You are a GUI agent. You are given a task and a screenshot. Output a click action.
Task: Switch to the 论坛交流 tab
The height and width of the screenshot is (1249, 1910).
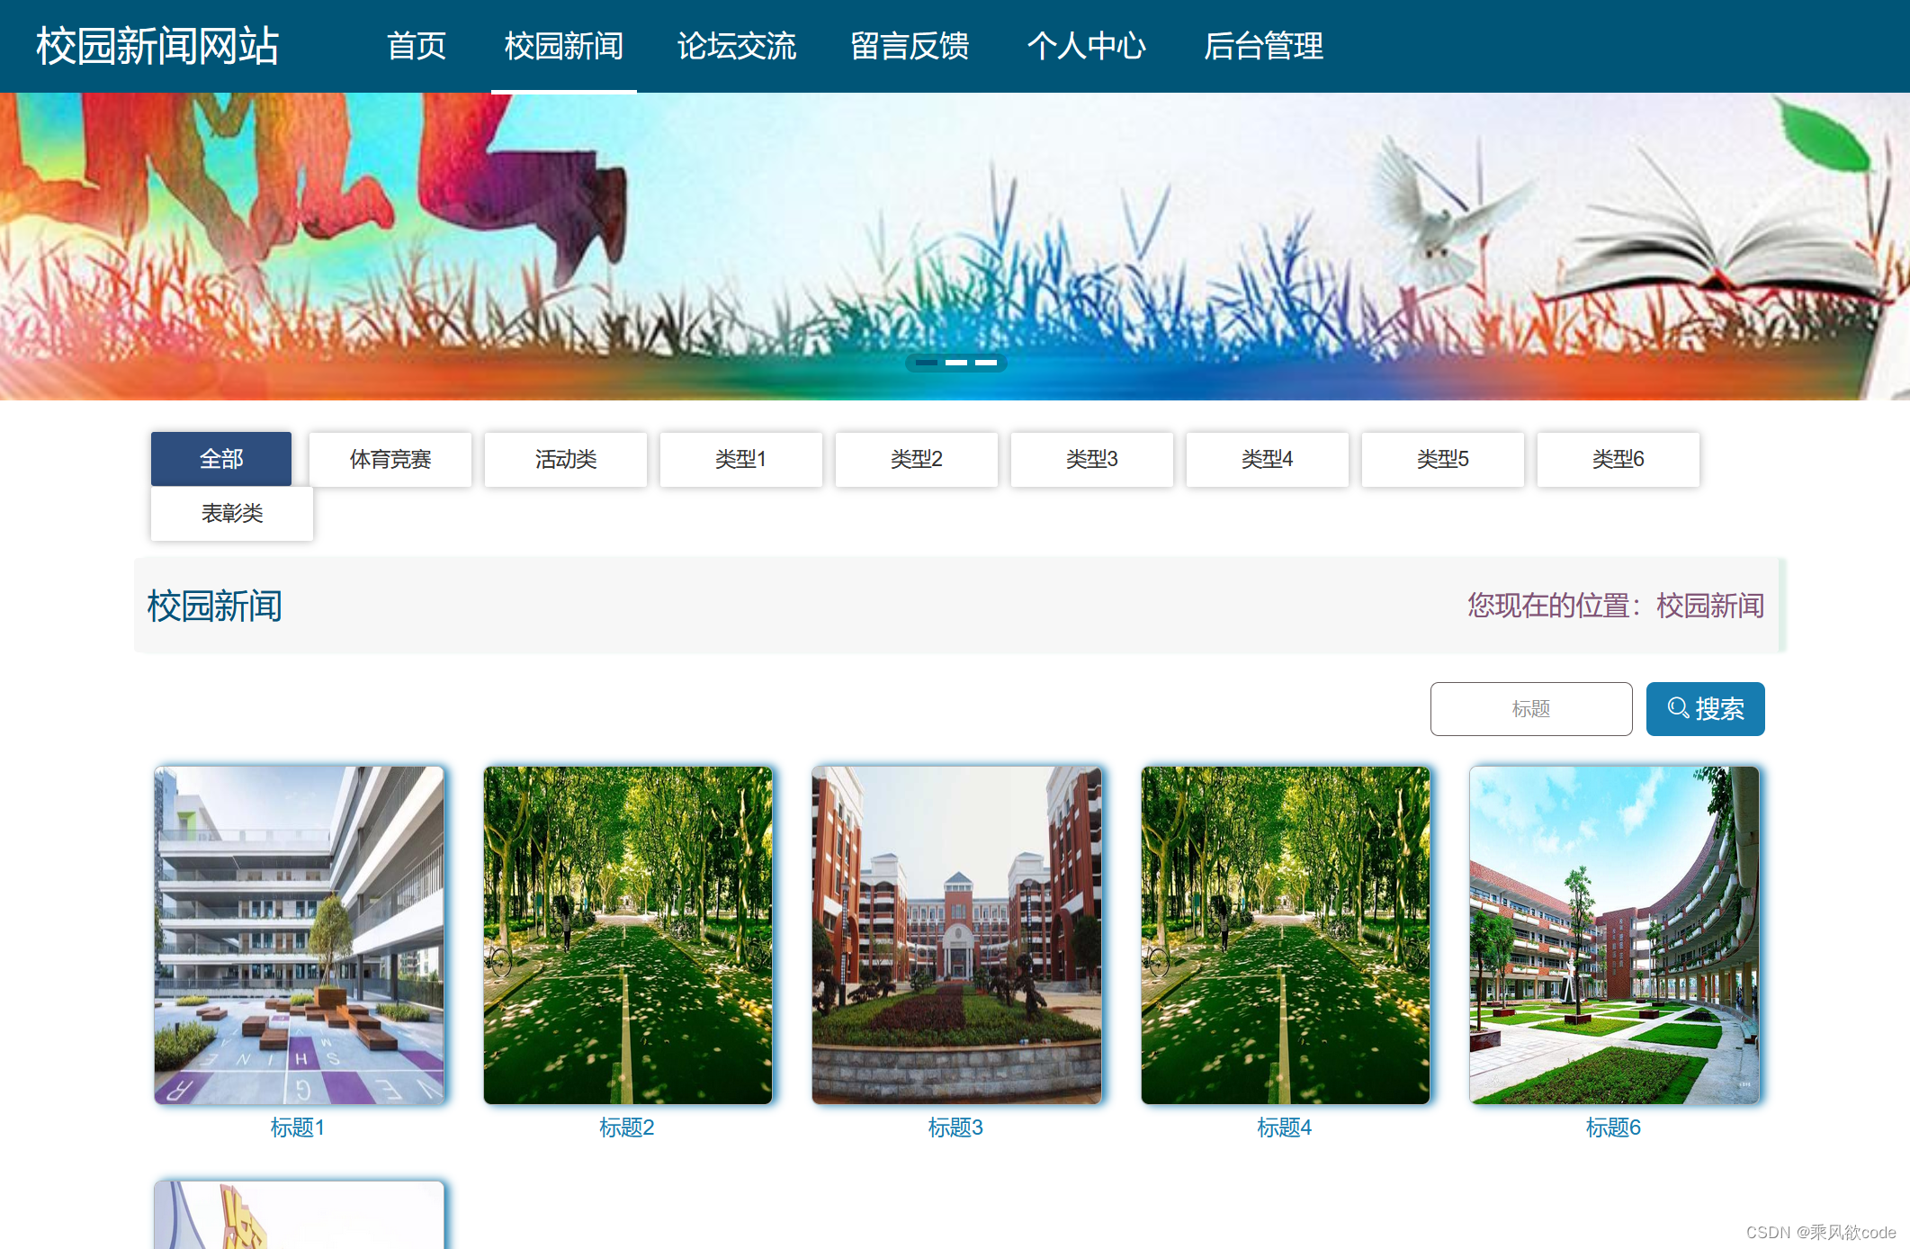pyautogui.click(x=737, y=46)
